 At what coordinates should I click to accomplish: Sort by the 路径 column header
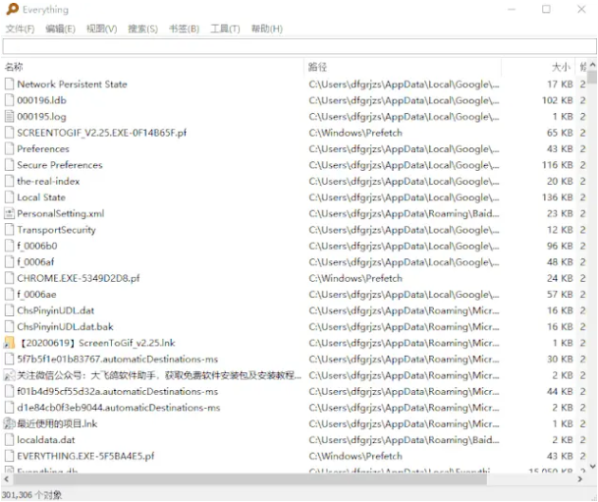click(402, 67)
